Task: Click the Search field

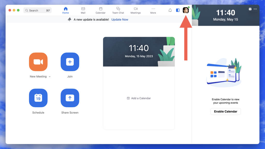Action: tap(38, 10)
